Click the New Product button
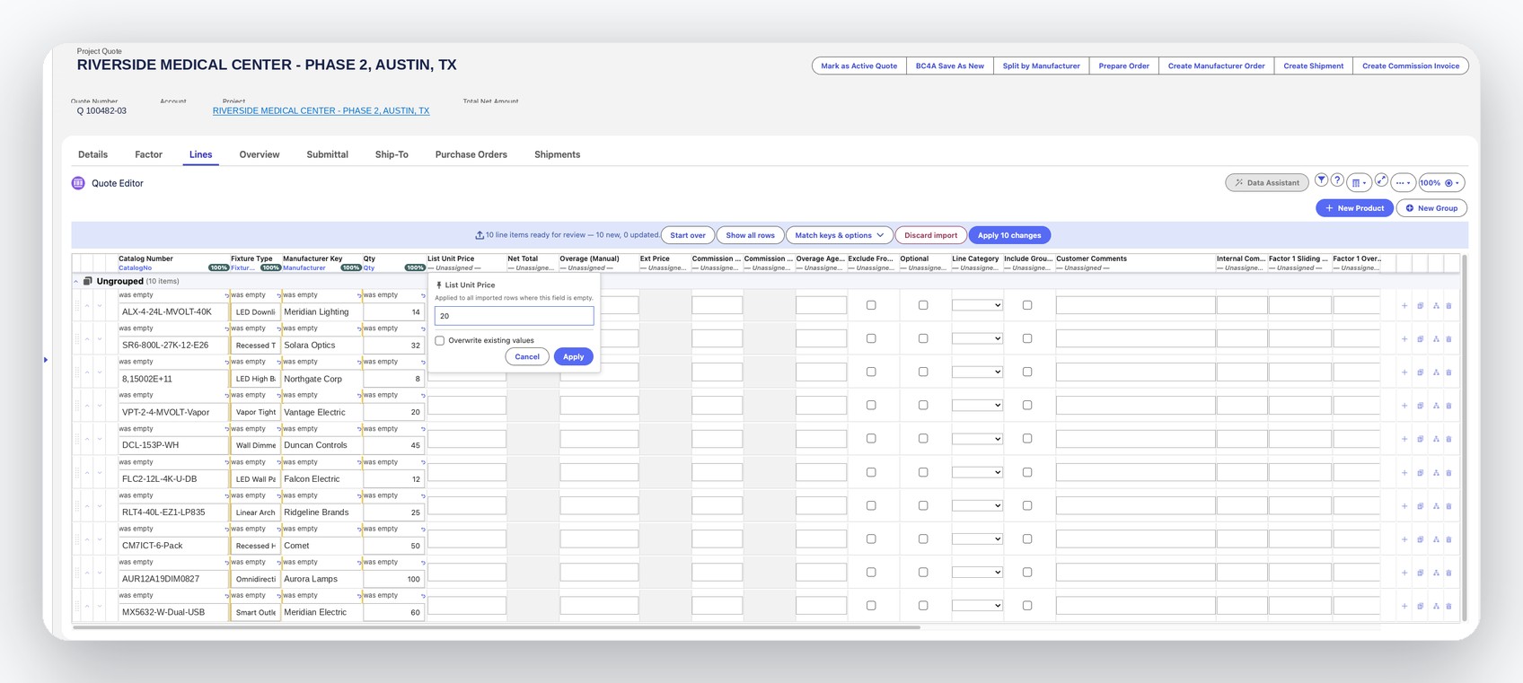 point(1354,208)
